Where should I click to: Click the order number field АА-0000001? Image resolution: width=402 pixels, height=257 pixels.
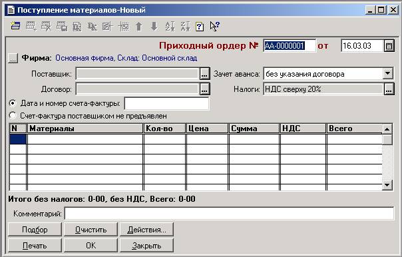point(290,46)
